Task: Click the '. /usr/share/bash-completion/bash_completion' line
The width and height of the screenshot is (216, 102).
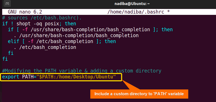Action: tap(76, 36)
